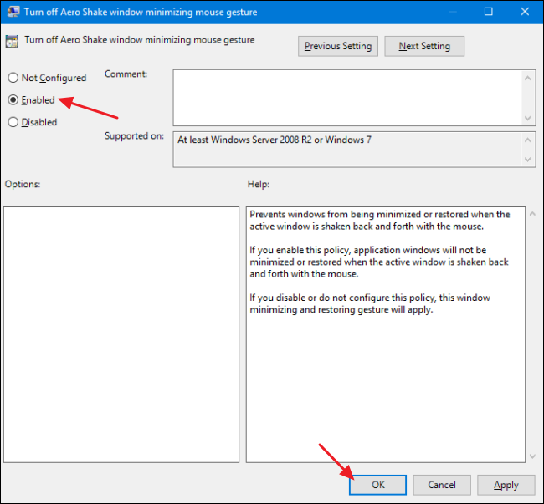Maximize the policy settings window
This screenshot has width=544, height=504.
489,12
